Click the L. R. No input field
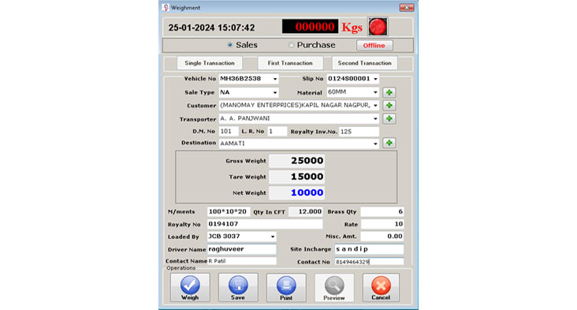577x310 pixels. click(277, 132)
